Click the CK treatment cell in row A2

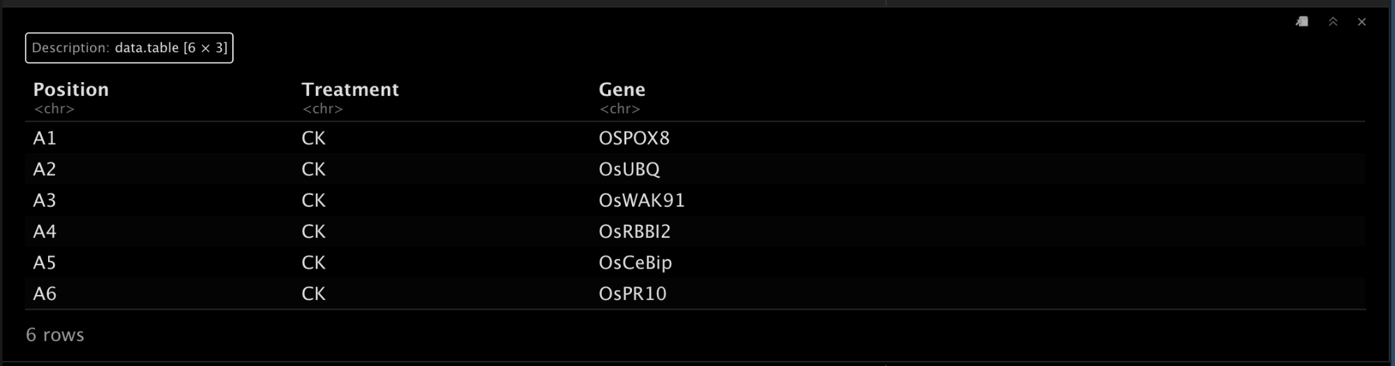click(314, 169)
